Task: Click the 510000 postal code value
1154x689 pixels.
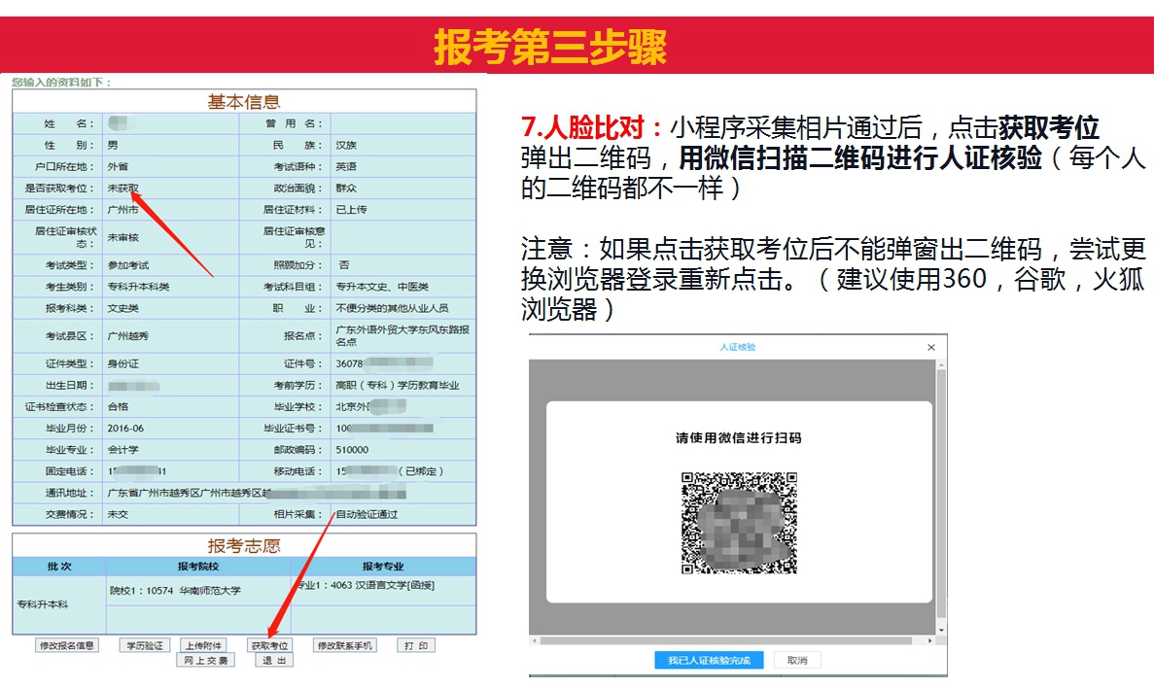Action: [352, 449]
